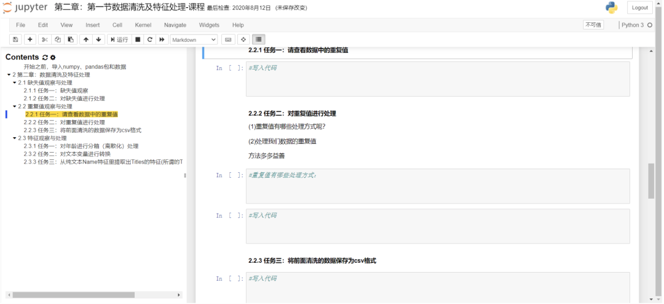Open the Insert menu

coord(93,25)
